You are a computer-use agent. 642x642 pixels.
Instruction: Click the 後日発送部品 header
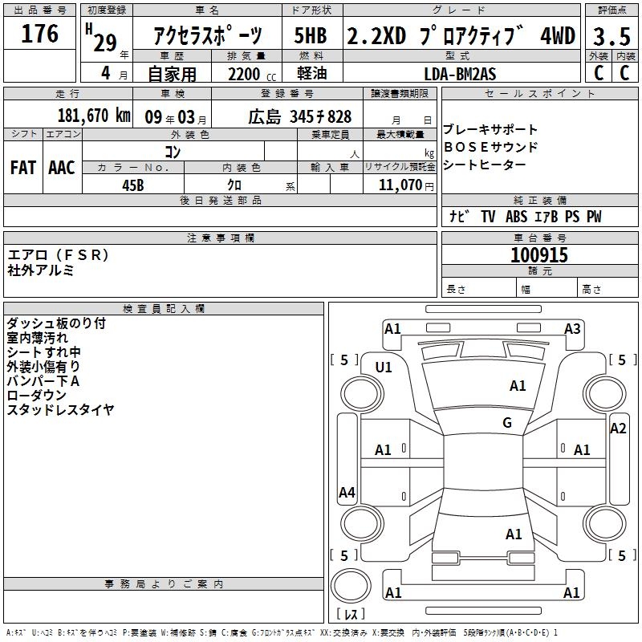click(x=220, y=201)
